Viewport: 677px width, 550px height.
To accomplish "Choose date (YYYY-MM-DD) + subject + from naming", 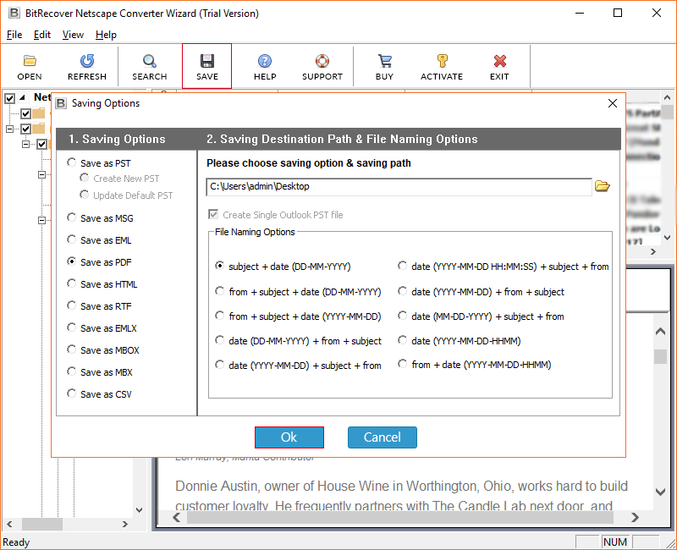I will [299, 366].
